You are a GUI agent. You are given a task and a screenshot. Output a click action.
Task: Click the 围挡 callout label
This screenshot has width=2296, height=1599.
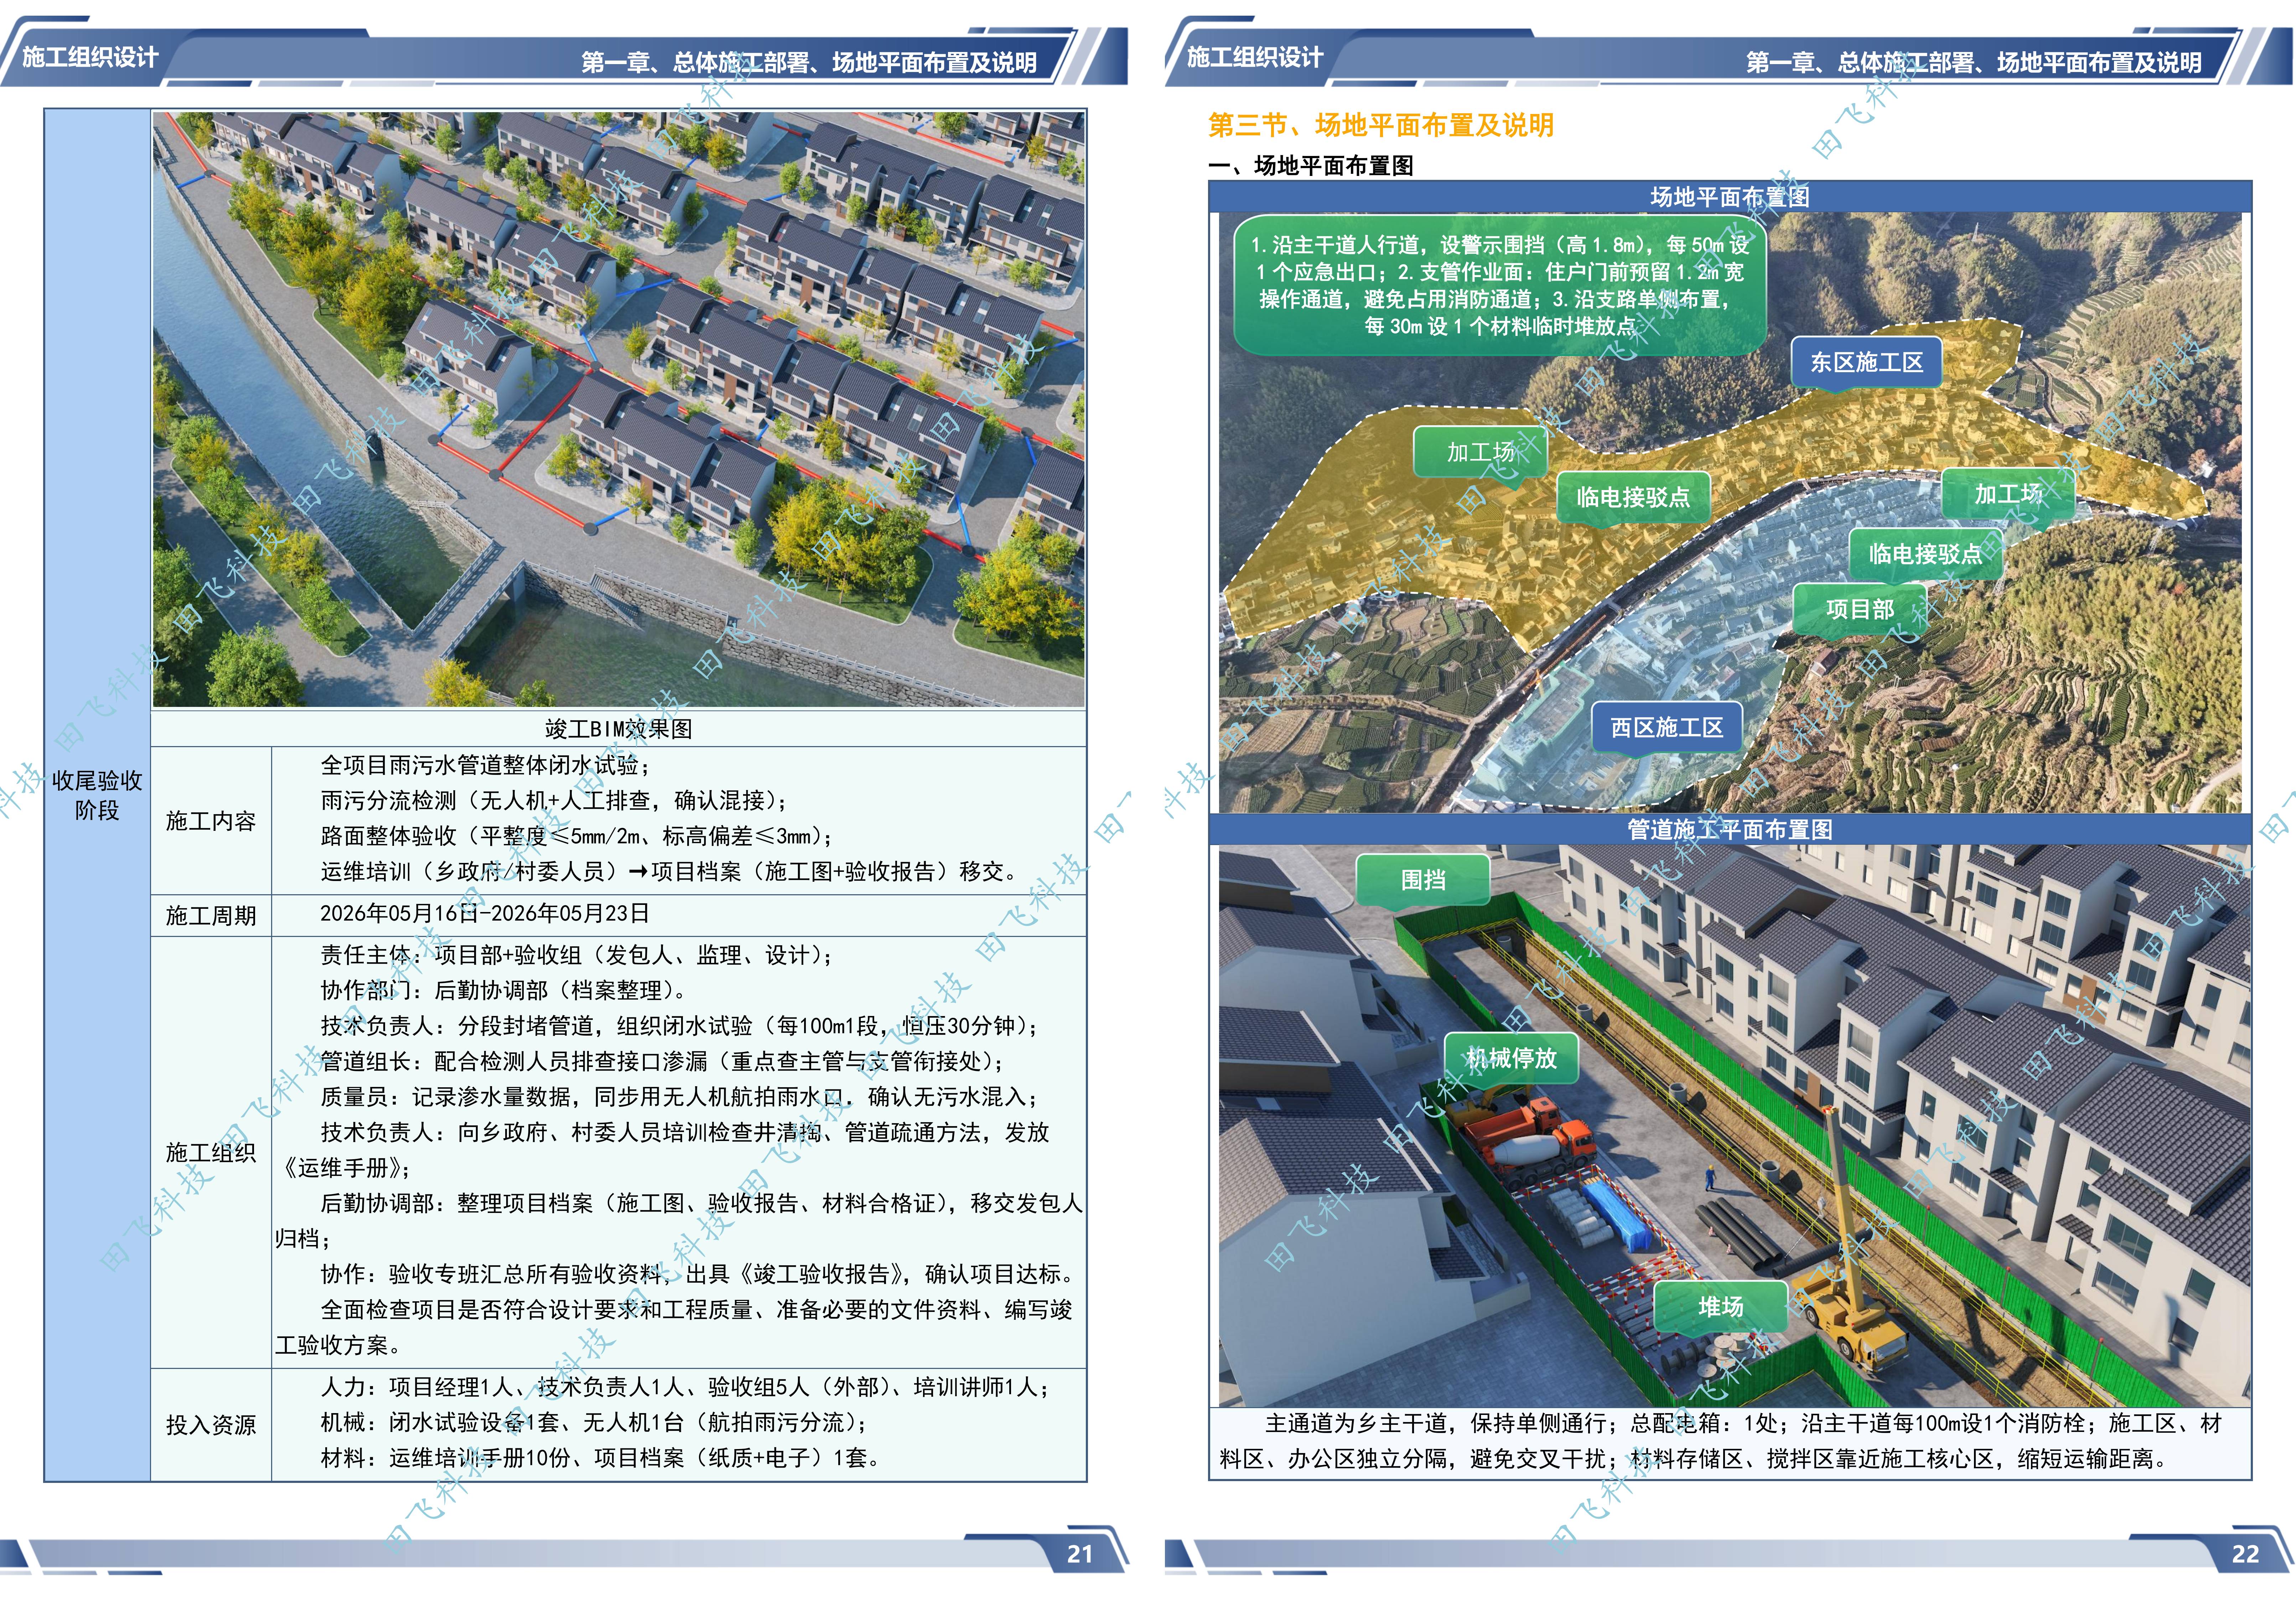coord(1423,880)
